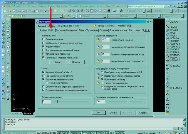
Task: Click the dialog's question-mark help icon
Action: (x=147, y=22)
